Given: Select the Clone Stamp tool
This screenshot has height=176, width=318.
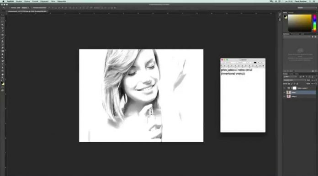Looking at the screenshot, I should [2, 41].
